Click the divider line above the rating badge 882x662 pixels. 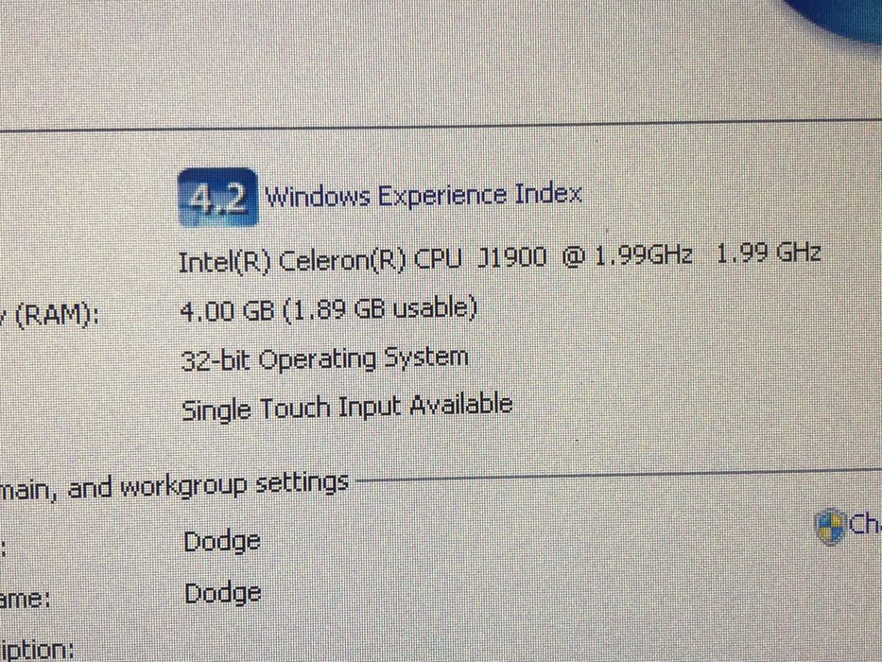(x=441, y=125)
